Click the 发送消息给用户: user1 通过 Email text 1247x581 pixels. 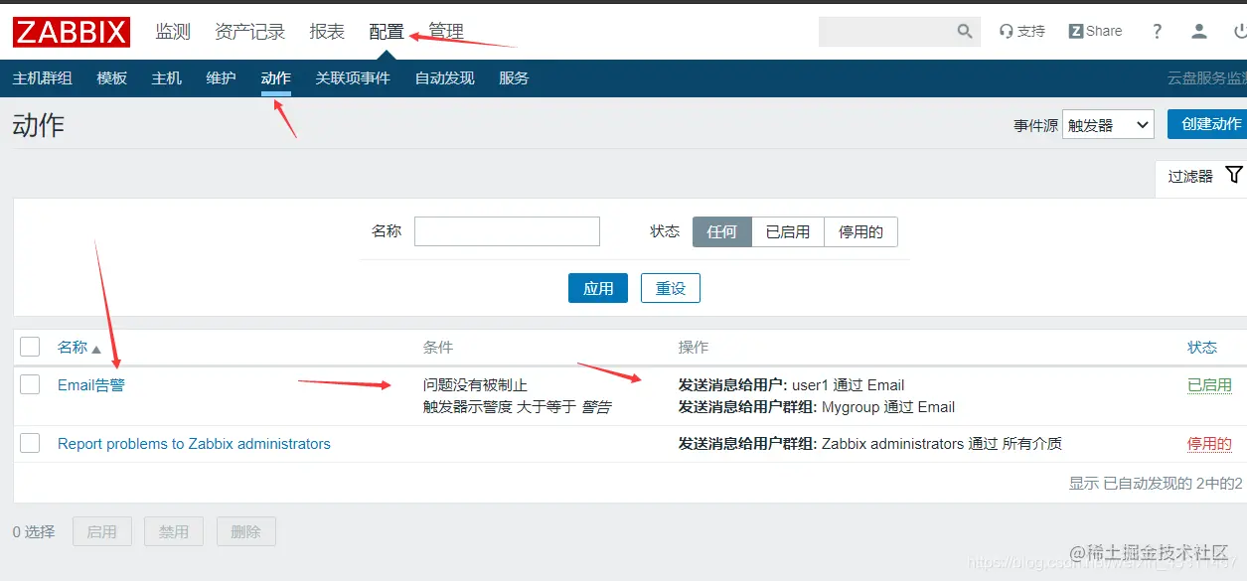pyautogui.click(x=791, y=385)
